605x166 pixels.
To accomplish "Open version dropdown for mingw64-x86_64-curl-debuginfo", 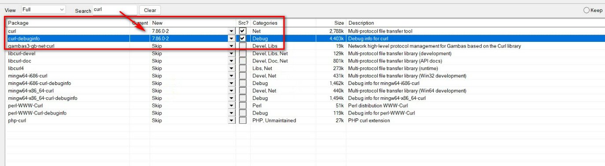I will point(231,99).
